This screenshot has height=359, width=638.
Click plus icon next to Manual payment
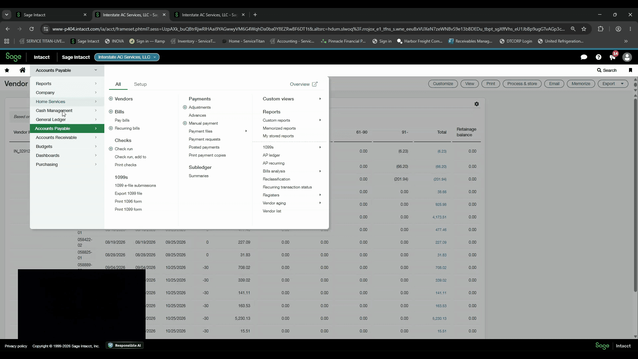click(185, 123)
